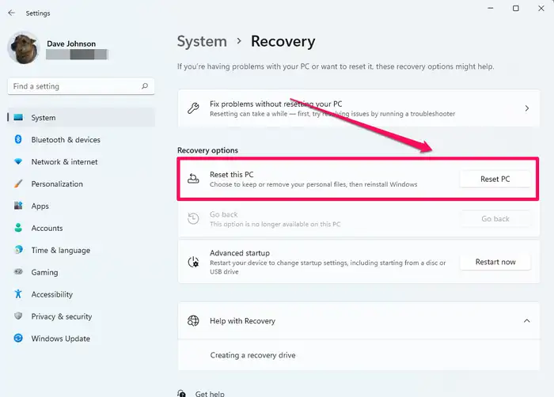Click the Go back history icon
Image resolution: width=554 pixels, height=397 pixels.
coord(193,218)
